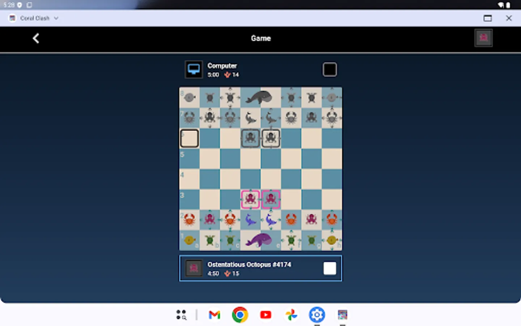This screenshot has width=521, height=326.
Task: Toggle the white checkbox beside Ostentatious Octopus
Action: click(330, 268)
